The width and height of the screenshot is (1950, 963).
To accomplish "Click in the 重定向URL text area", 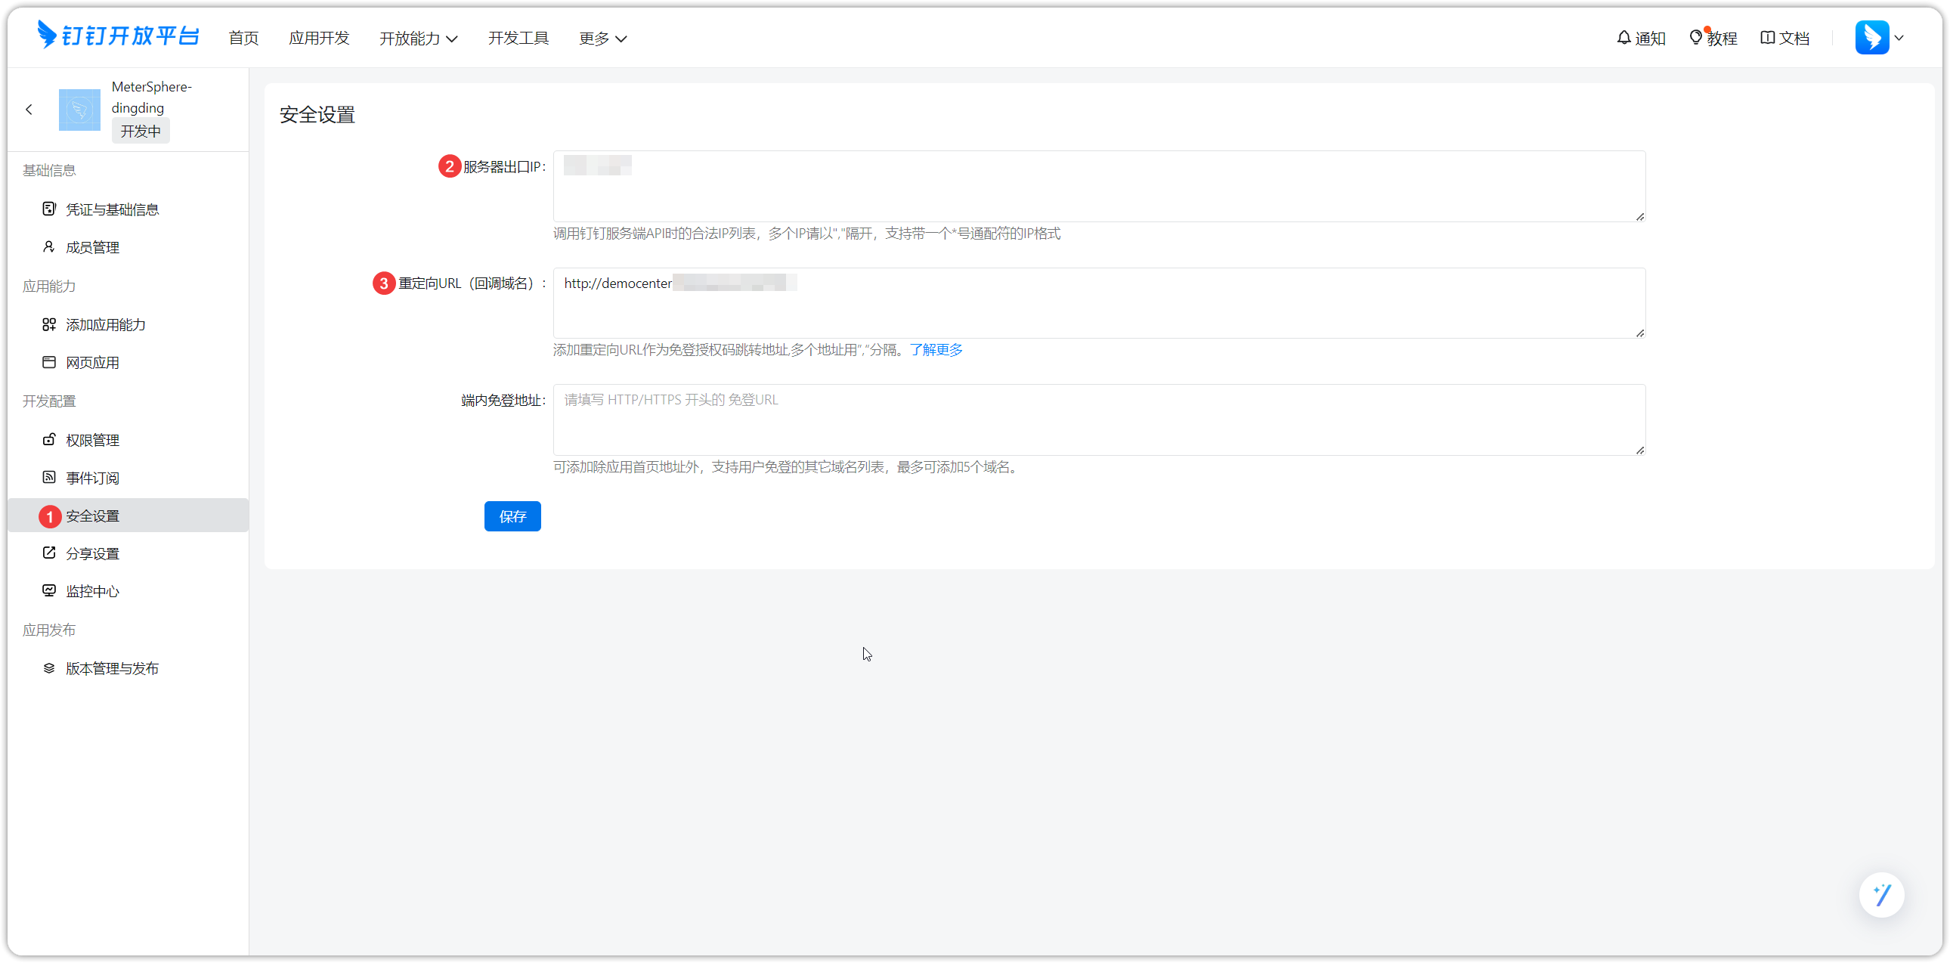I will (1099, 303).
